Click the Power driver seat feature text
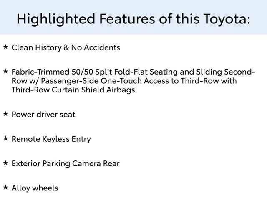The width and height of the screenshot is (267, 200). [x=43, y=115]
